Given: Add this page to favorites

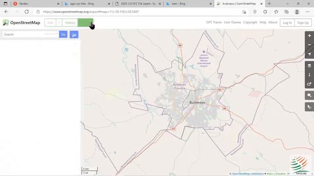Looking at the screenshot, I should [244, 12].
